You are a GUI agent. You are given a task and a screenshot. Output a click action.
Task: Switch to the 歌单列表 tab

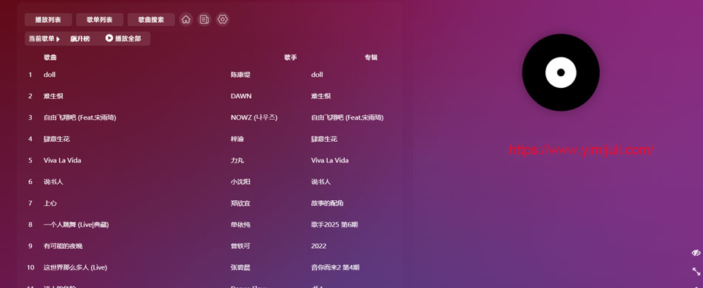[x=100, y=20]
